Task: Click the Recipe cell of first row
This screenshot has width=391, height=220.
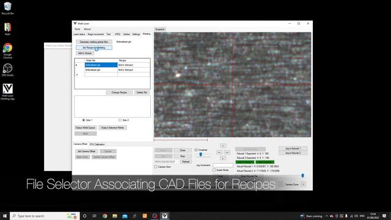Action: click(x=134, y=65)
